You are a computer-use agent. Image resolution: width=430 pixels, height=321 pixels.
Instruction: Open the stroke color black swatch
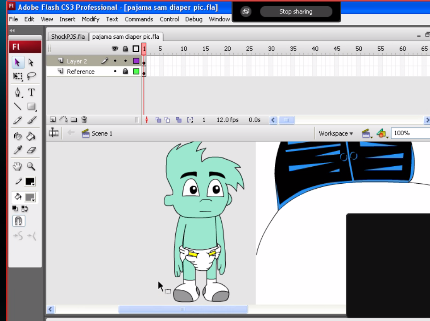point(30,181)
